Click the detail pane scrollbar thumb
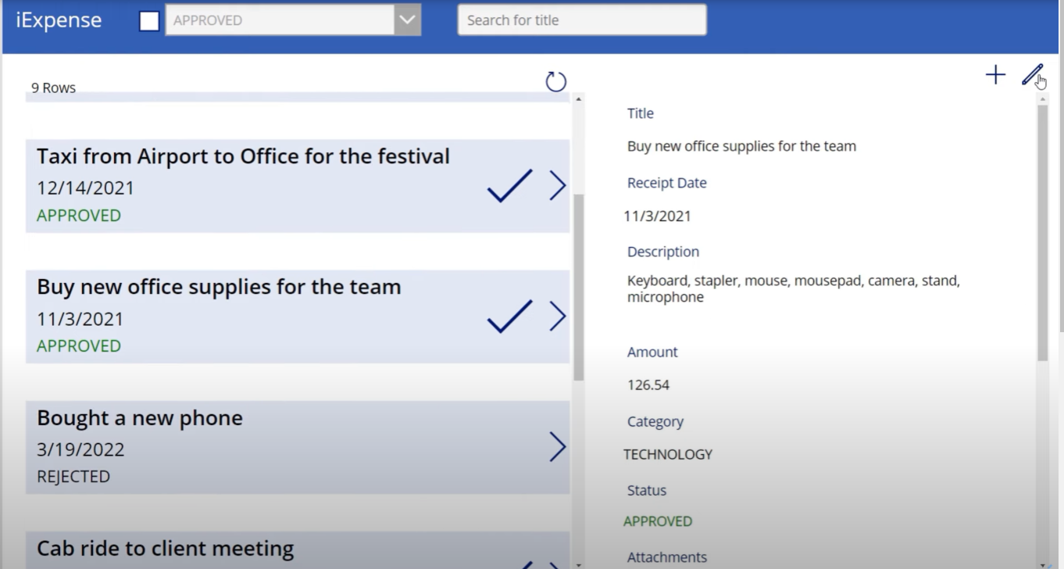This screenshot has width=1064, height=569. point(1043,232)
